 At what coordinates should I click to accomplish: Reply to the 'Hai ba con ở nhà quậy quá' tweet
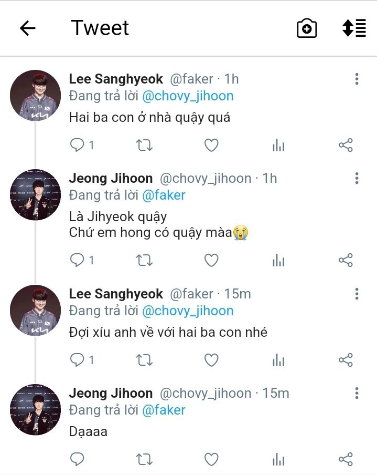[x=78, y=145]
